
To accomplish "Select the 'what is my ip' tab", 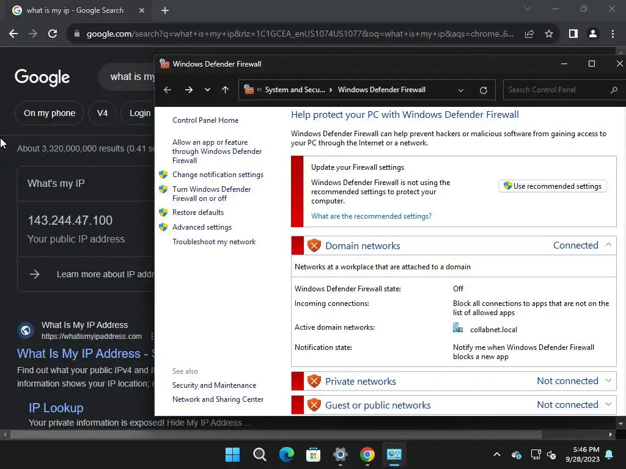I will click(x=76, y=11).
